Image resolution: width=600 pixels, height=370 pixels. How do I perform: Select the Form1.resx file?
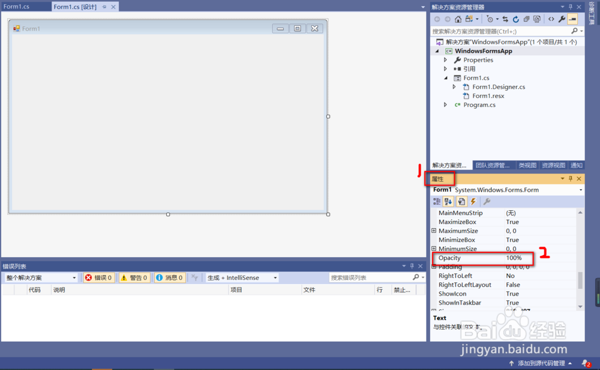tap(488, 96)
